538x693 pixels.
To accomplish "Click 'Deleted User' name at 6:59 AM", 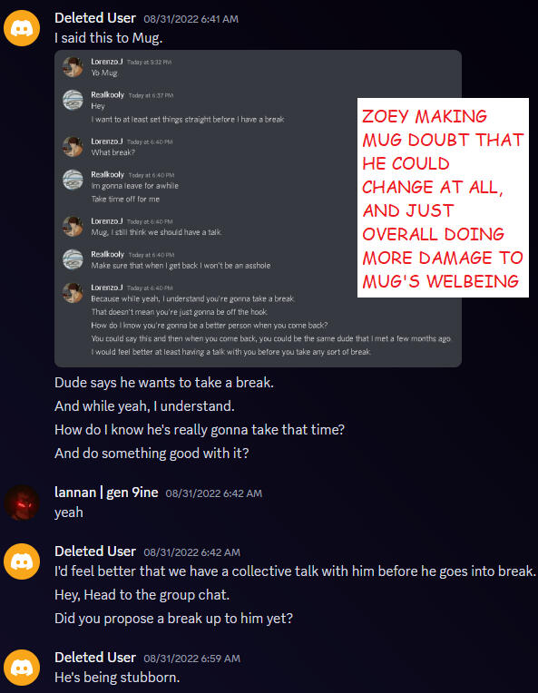I will coord(95,658).
